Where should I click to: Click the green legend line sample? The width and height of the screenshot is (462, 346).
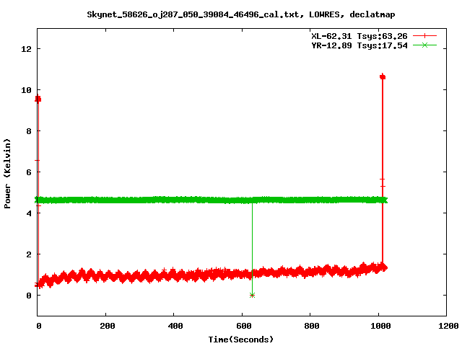point(424,45)
